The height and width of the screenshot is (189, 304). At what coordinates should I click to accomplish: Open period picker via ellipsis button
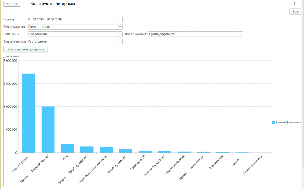(x=120, y=20)
